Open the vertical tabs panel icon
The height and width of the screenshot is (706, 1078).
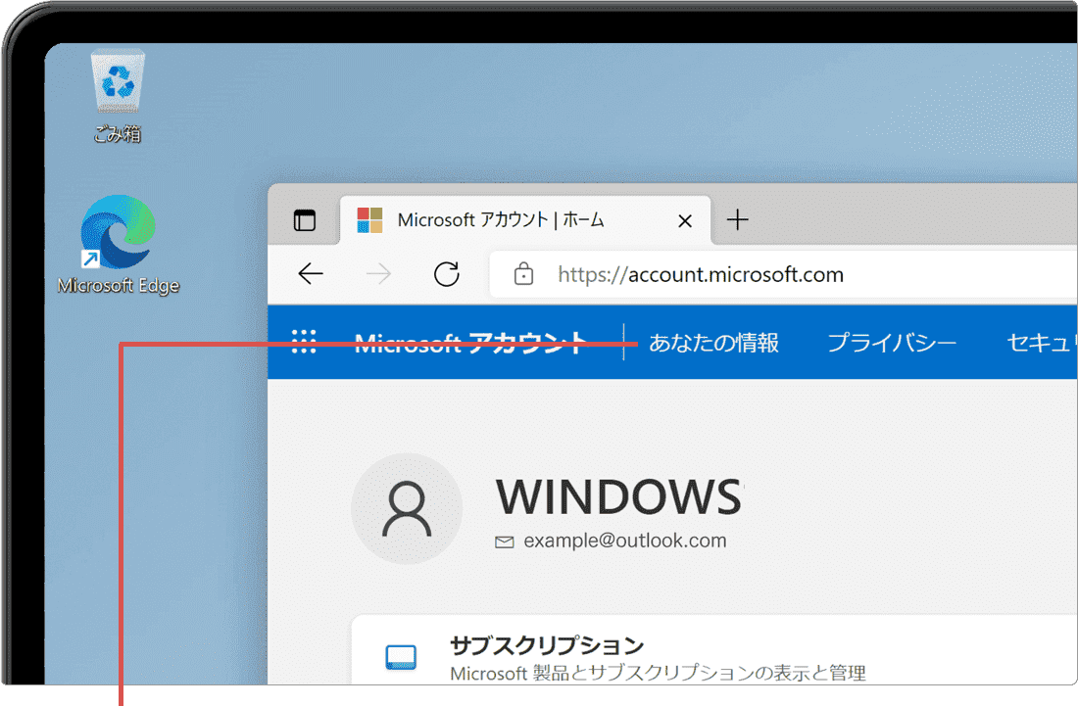304,219
